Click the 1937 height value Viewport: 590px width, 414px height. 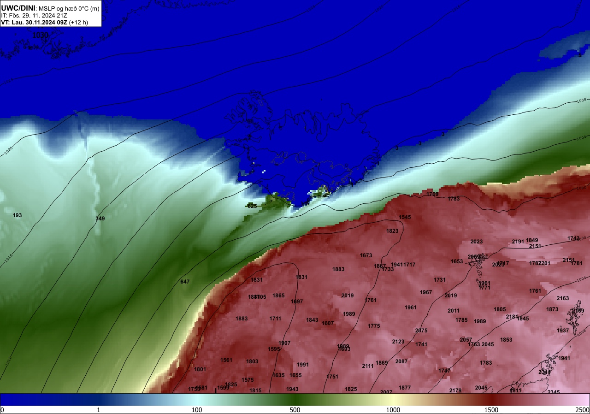(563, 331)
